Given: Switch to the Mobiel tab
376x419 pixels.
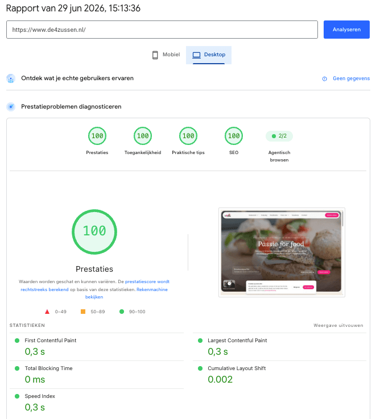Looking at the screenshot, I should click(166, 55).
